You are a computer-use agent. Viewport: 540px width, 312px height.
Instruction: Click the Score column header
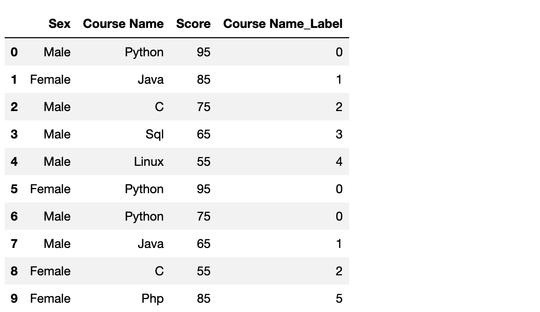pos(193,24)
